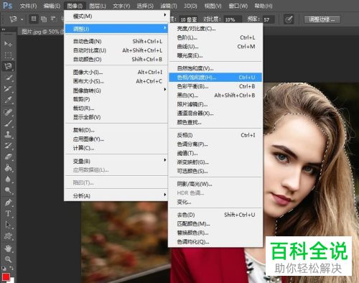
Task: Toggle the pen pressure icon in options bar
Action: (289, 19)
